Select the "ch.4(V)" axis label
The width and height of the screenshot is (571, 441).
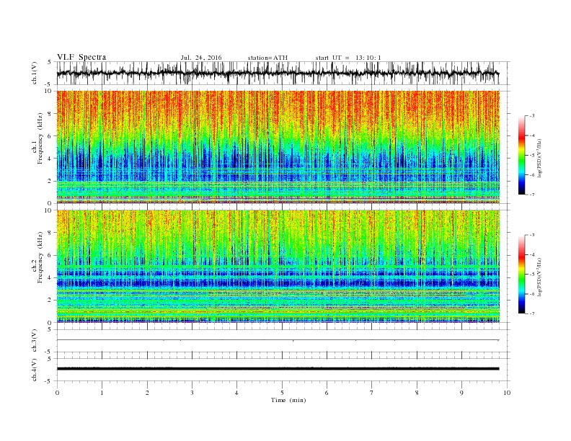coord(35,370)
